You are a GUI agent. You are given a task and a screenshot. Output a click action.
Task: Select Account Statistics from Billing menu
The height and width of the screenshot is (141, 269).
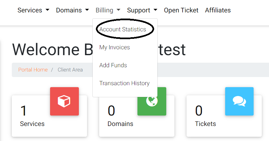pyautogui.click(x=123, y=29)
